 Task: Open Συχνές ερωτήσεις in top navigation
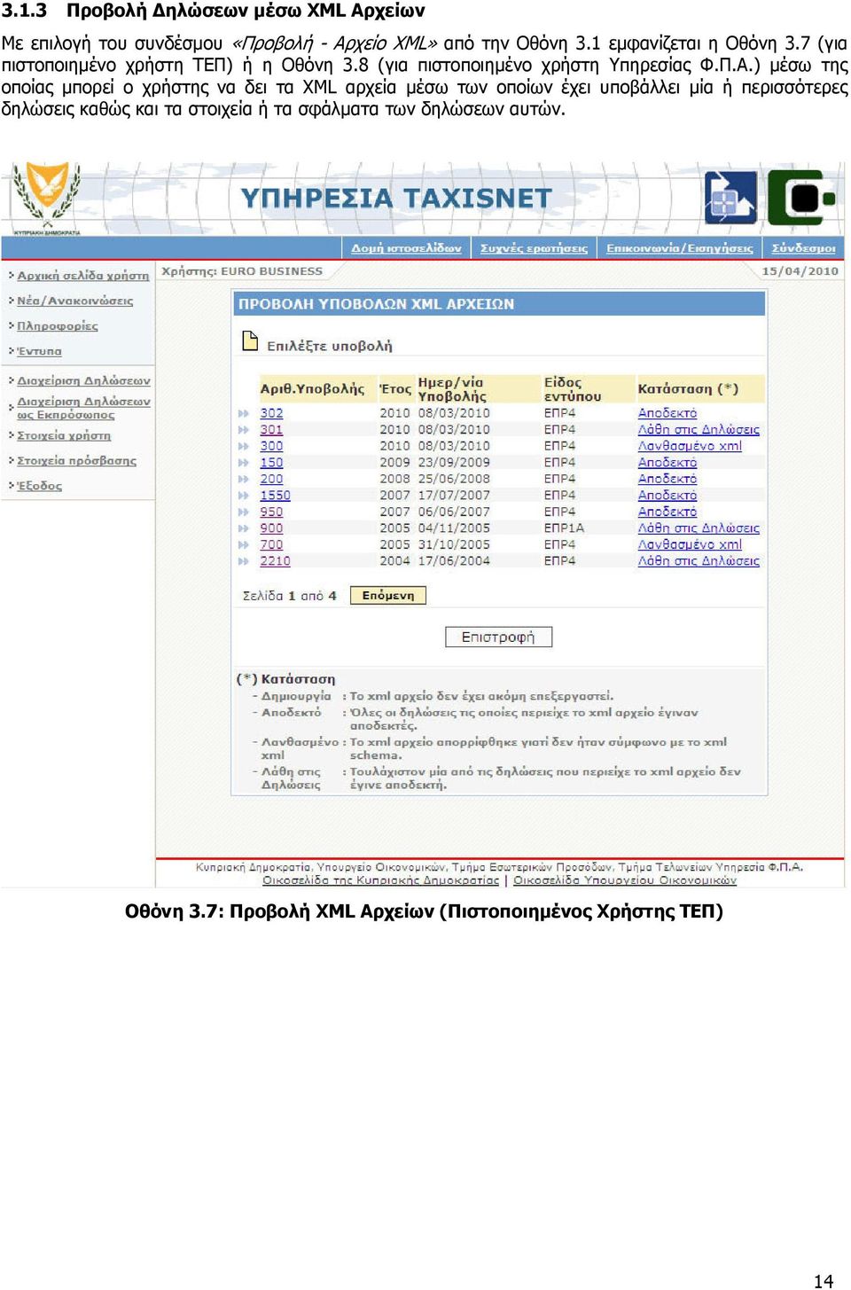point(534,248)
